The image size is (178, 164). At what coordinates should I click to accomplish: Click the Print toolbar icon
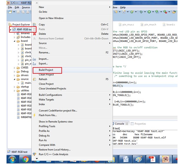pos(28,12)
